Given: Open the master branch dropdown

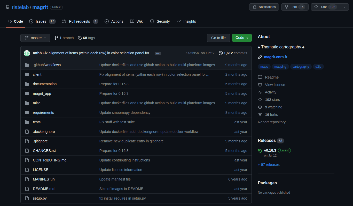Looking at the screenshot, I should pos(35,38).
